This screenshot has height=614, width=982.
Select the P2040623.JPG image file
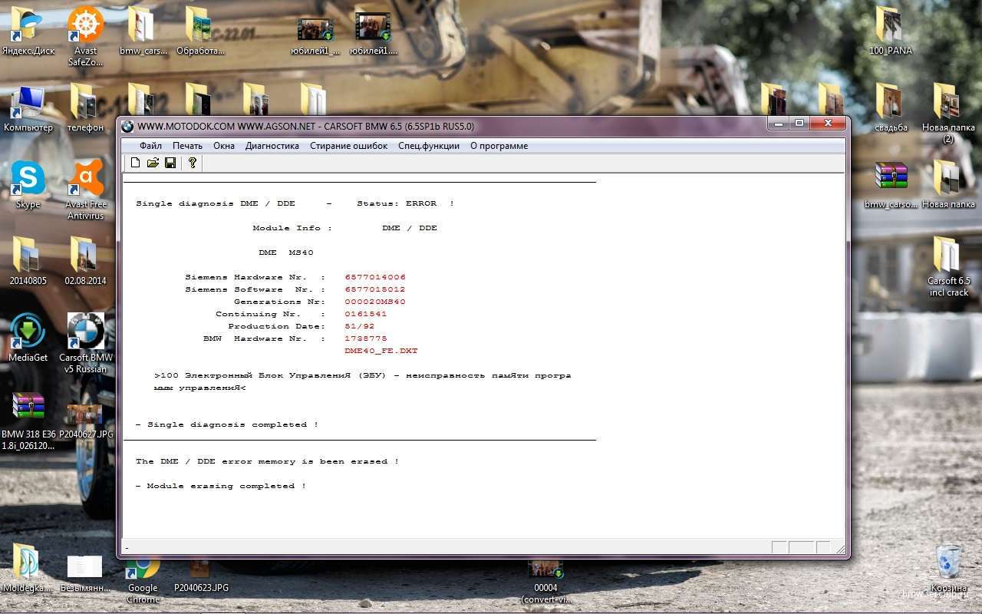click(200, 577)
